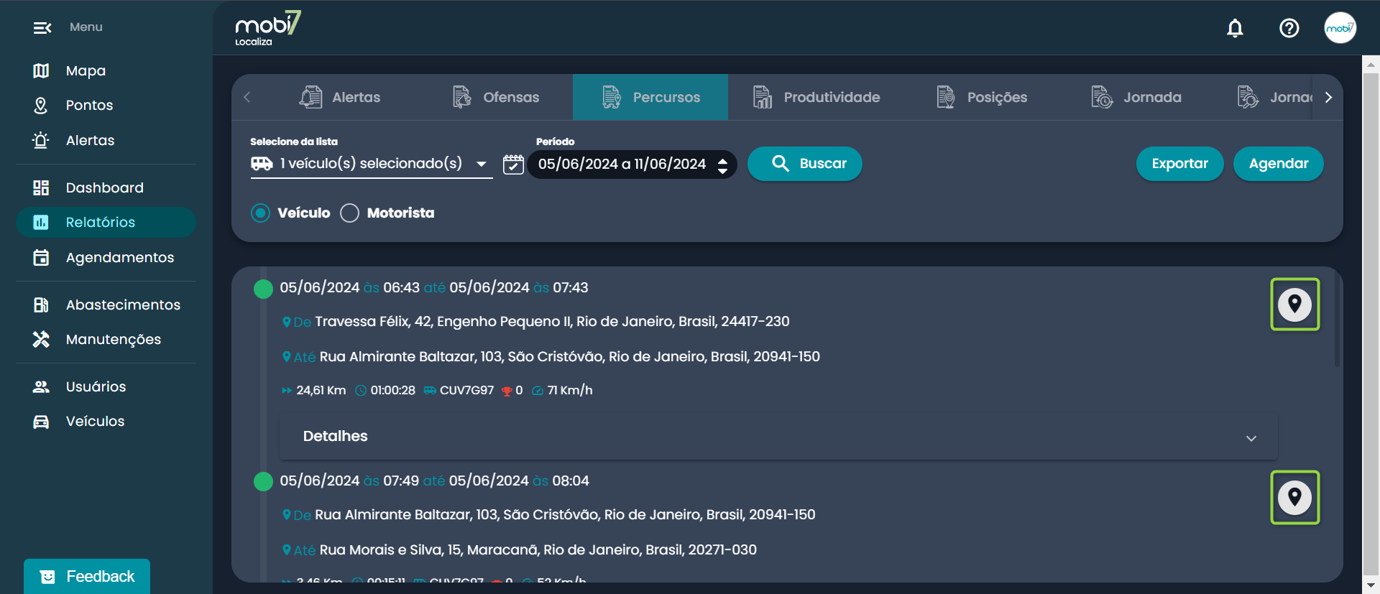Select the Motorista radio option
The width and height of the screenshot is (1380, 594).
(350, 213)
